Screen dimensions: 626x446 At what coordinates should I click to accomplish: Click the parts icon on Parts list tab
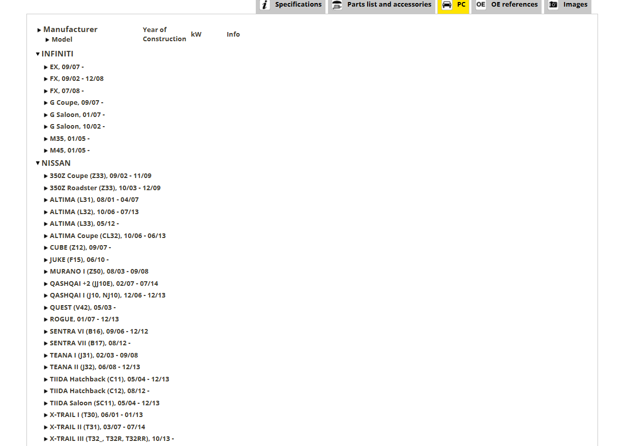[337, 5]
